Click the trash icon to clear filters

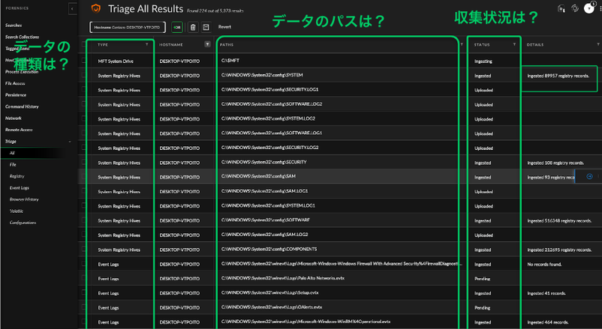tap(193, 27)
